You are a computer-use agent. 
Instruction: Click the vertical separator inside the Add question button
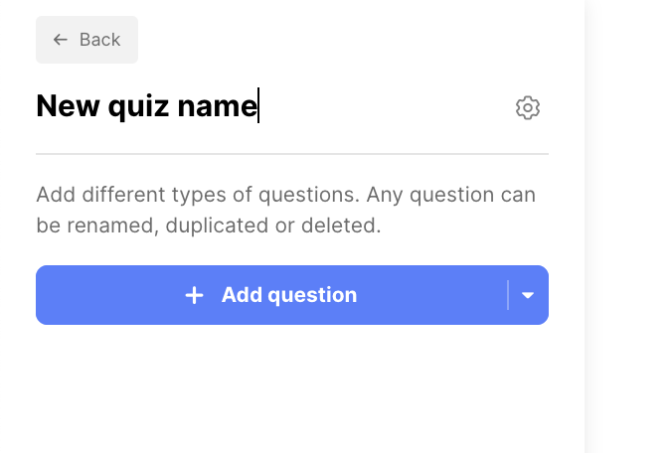coord(508,295)
